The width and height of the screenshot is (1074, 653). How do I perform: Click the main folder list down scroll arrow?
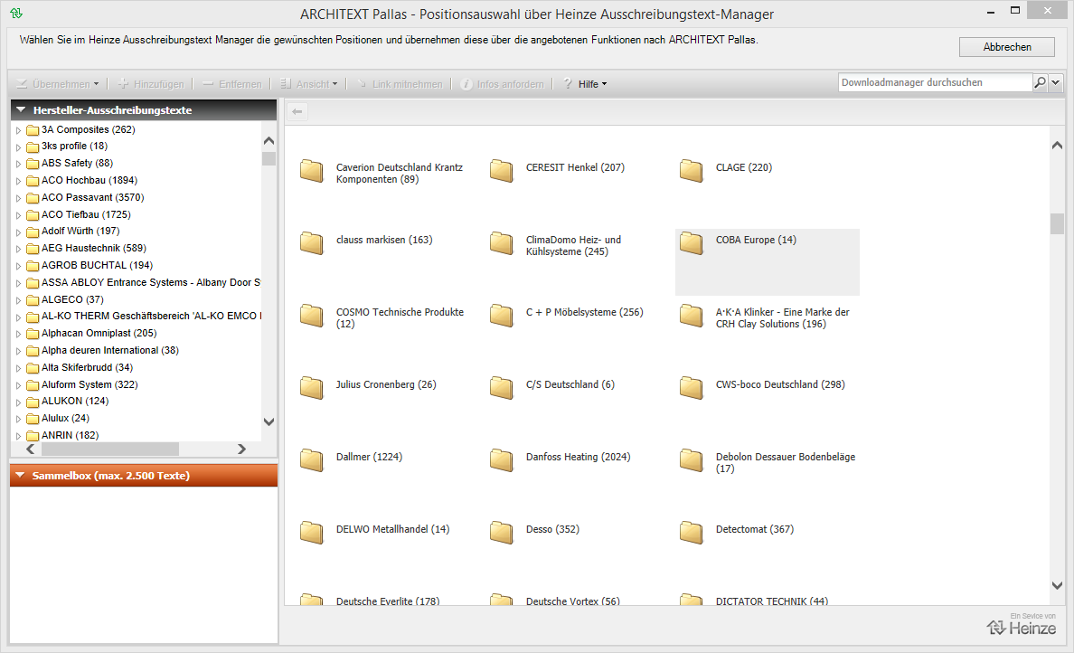(x=1057, y=586)
